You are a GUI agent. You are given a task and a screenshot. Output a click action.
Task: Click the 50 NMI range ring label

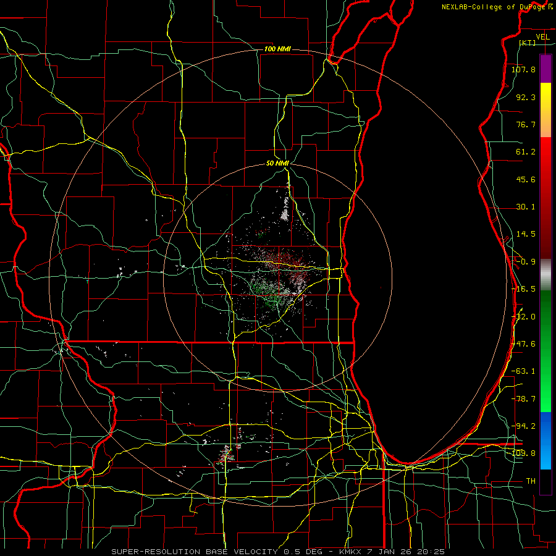point(277,164)
